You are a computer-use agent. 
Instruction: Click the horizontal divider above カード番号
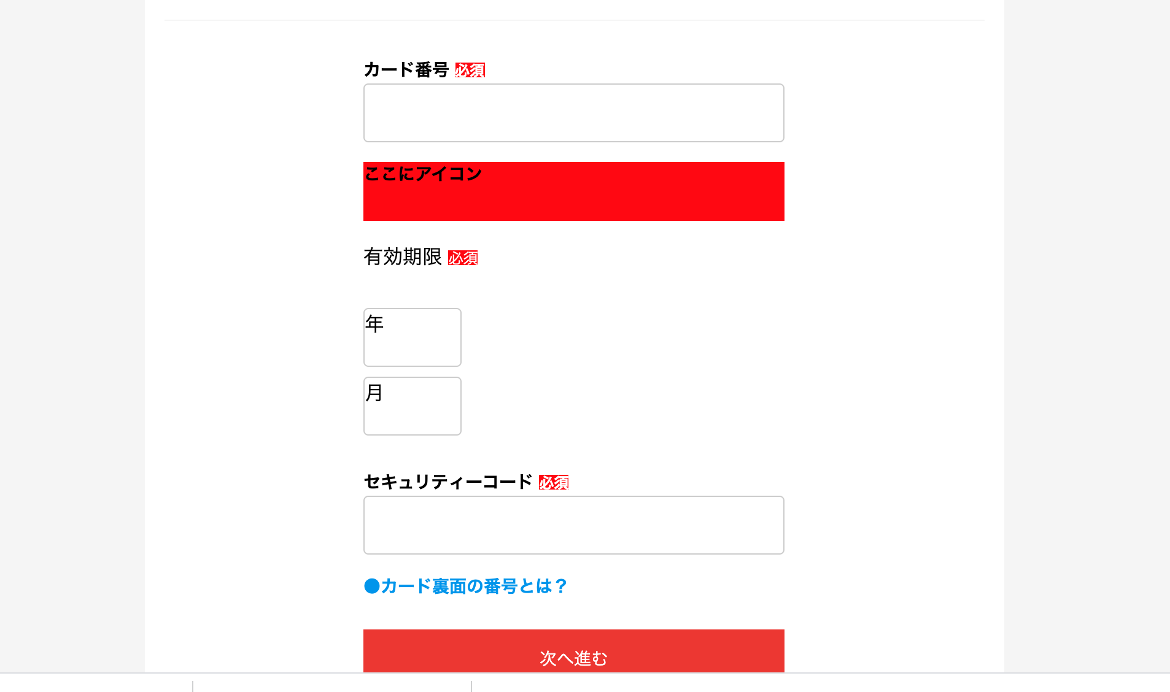coord(573,19)
